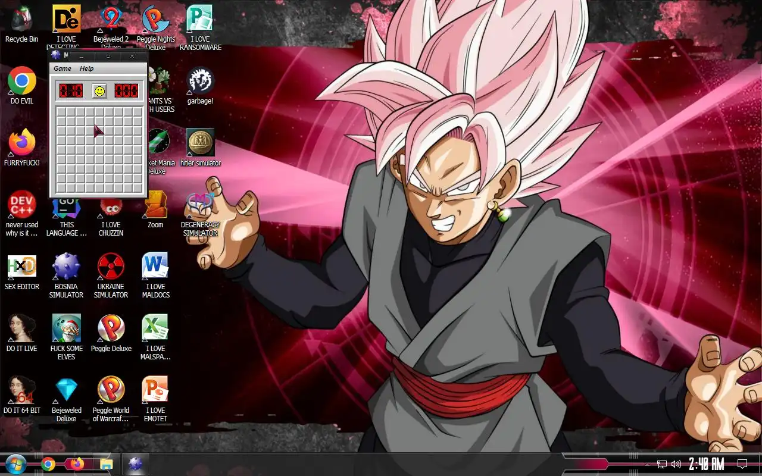Image resolution: width=762 pixels, height=476 pixels.
Task: Open the volume tray icon
Action: click(x=676, y=464)
